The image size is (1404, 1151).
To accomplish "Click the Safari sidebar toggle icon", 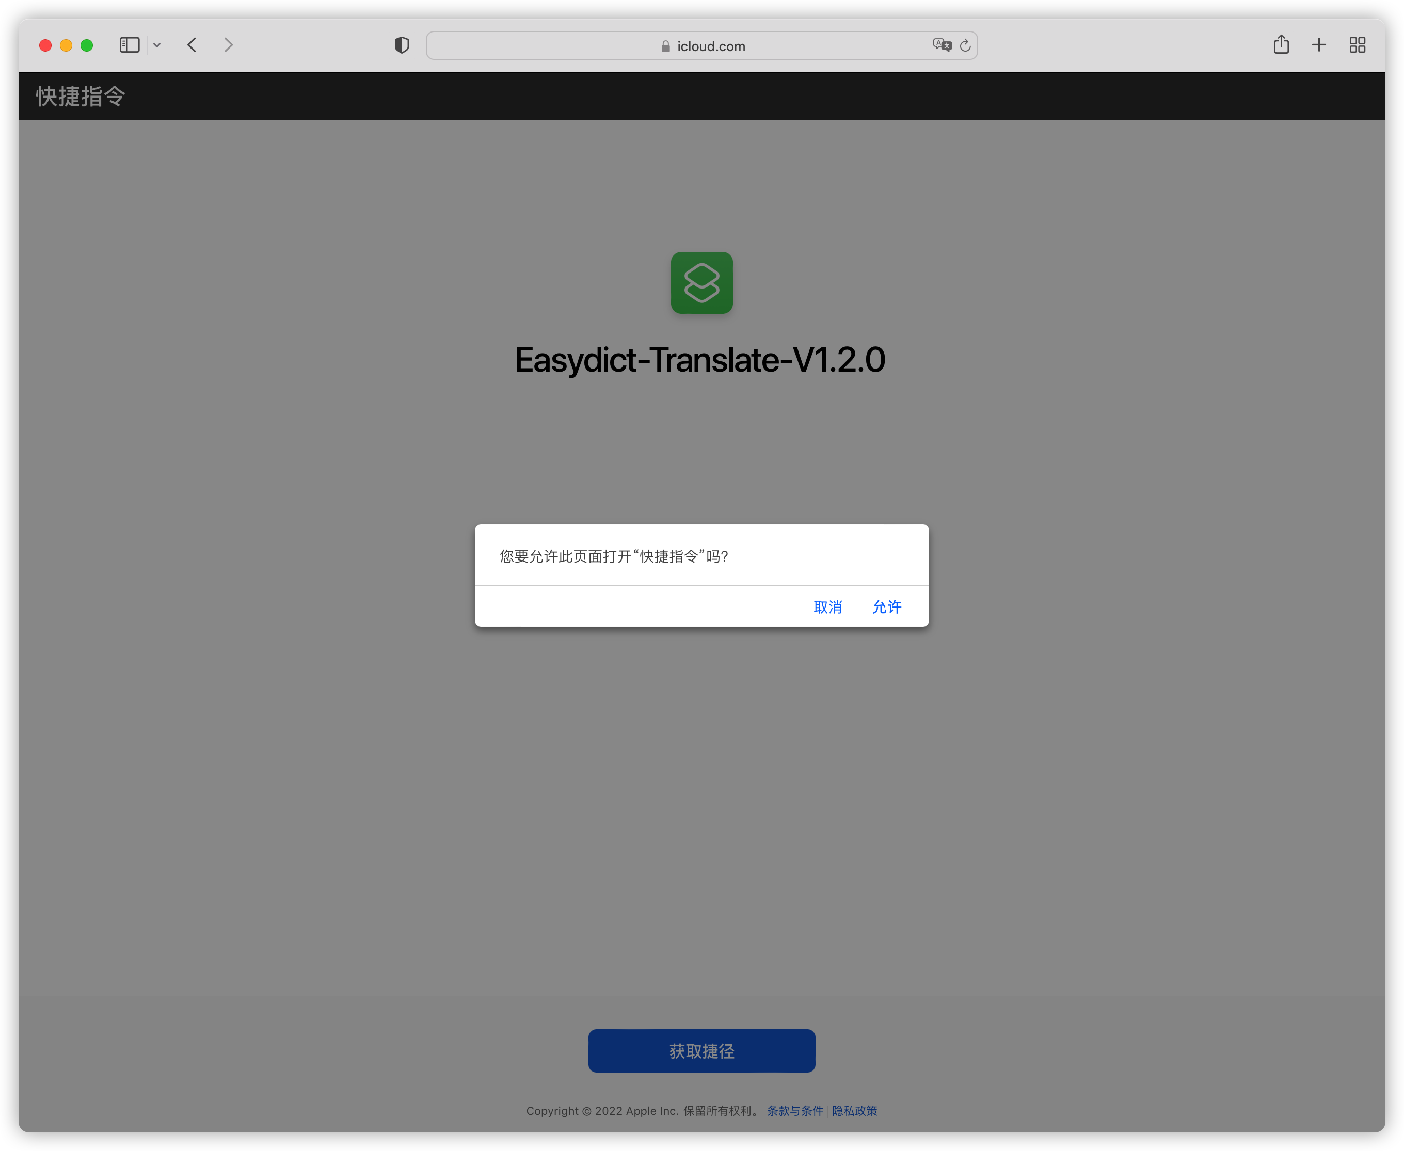I will [129, 45].
